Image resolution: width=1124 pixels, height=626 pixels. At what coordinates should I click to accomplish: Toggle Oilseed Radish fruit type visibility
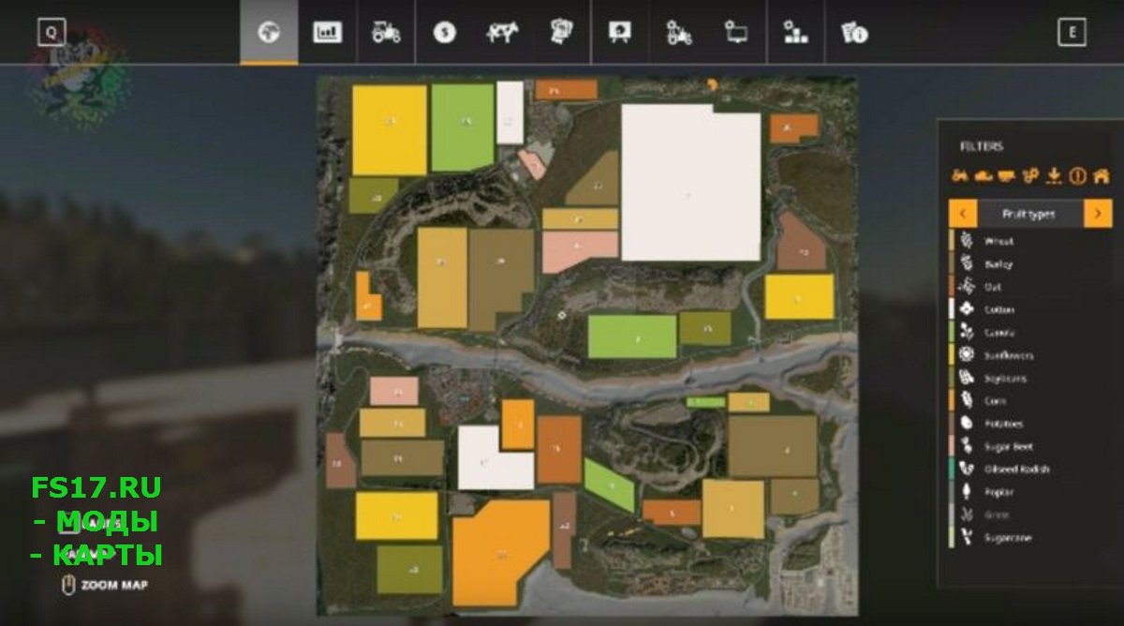click(x=1029, y=469)
